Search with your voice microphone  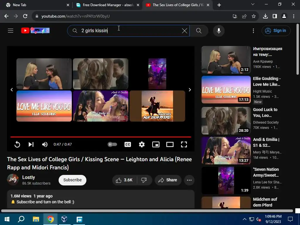click(219, 30)
